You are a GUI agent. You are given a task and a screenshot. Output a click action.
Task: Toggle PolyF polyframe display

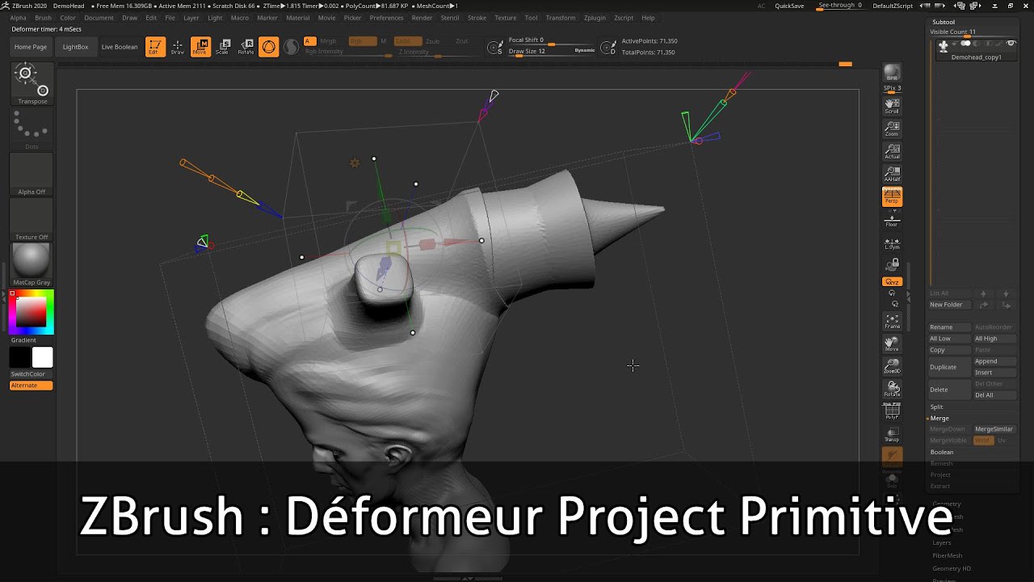(892, 411)
